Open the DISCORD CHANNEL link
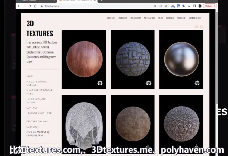Screen dimensions: 228x156 (x=38, y=121)
